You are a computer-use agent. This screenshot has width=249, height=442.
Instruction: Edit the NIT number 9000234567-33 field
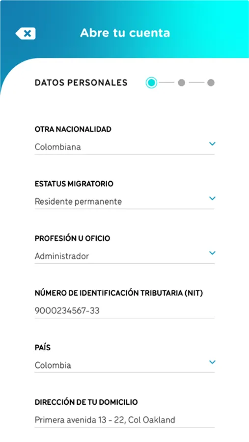coord(124,311)
